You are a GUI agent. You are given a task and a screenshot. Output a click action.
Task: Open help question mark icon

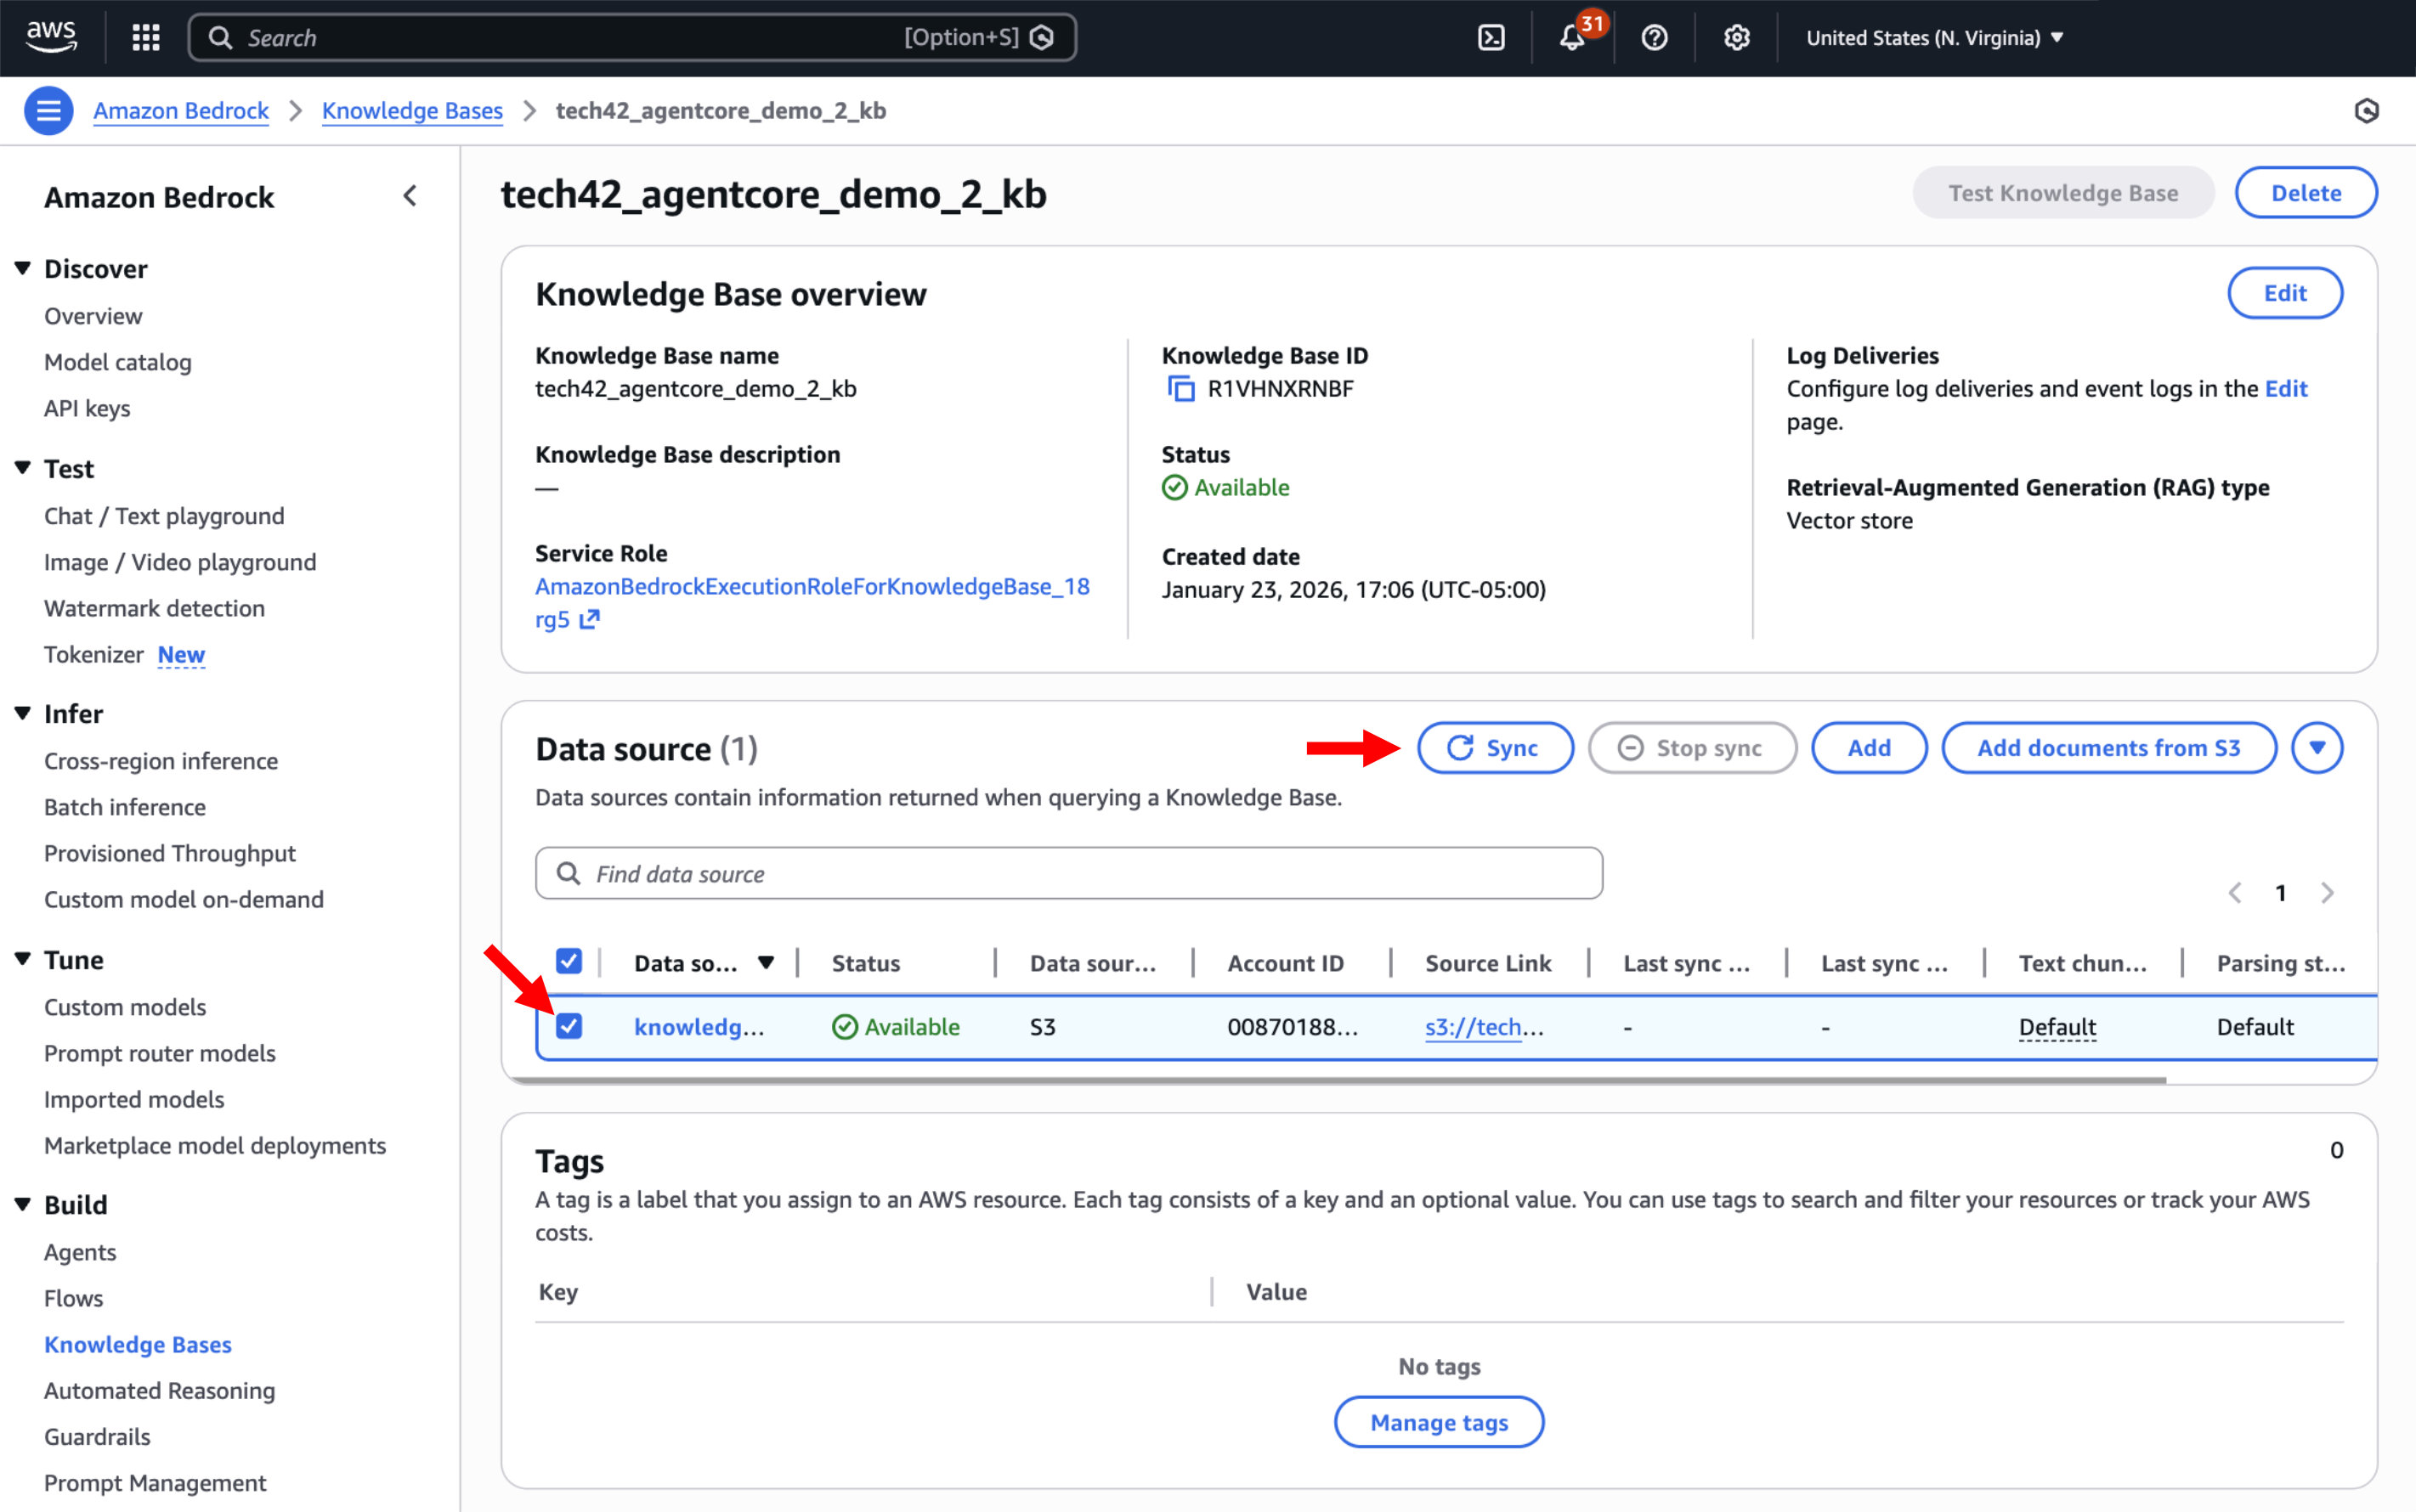click(x=1654, y=38)
